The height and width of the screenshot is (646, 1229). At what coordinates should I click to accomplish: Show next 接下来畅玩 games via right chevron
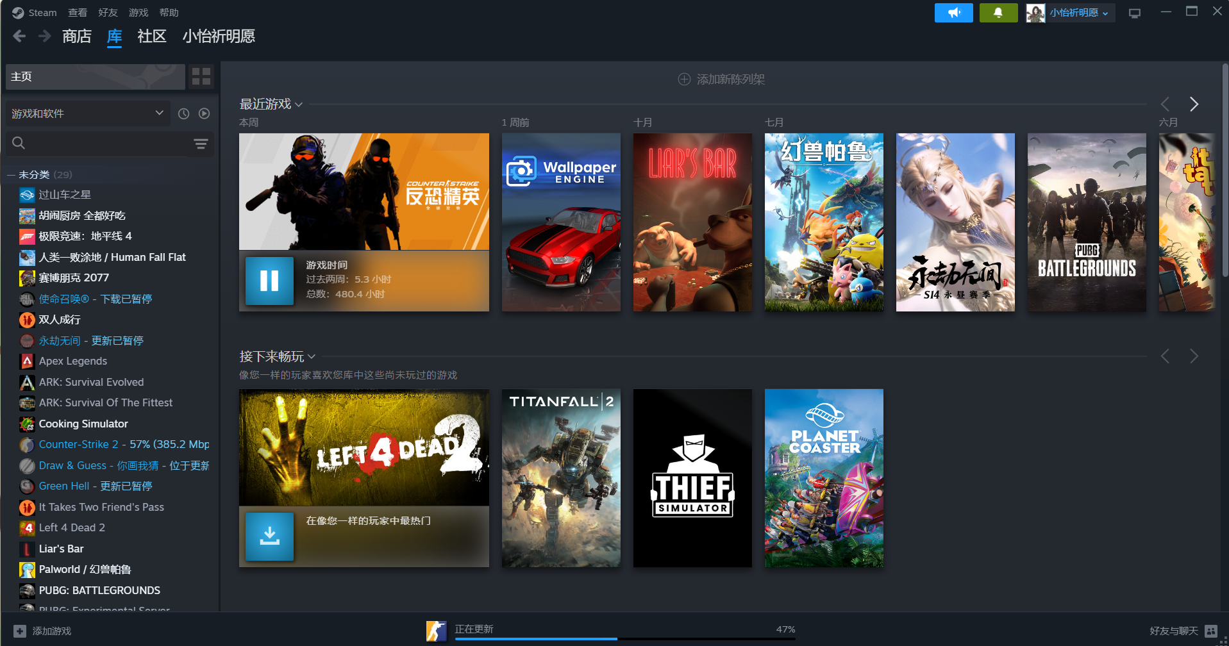[x=1194, y=356]
